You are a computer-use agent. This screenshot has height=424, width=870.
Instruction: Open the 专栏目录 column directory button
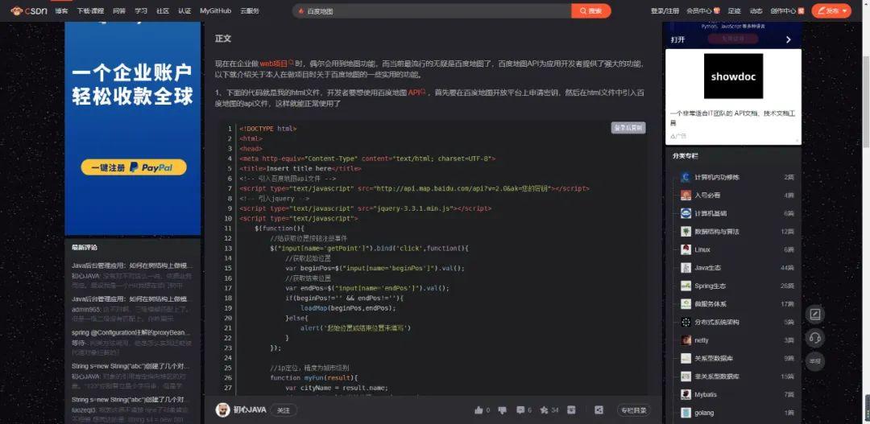tap(634, 410)
